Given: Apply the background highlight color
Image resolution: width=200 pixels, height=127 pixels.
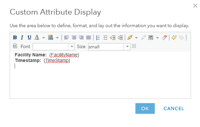Looking at the screenshot, I should [x=51, y=37].
